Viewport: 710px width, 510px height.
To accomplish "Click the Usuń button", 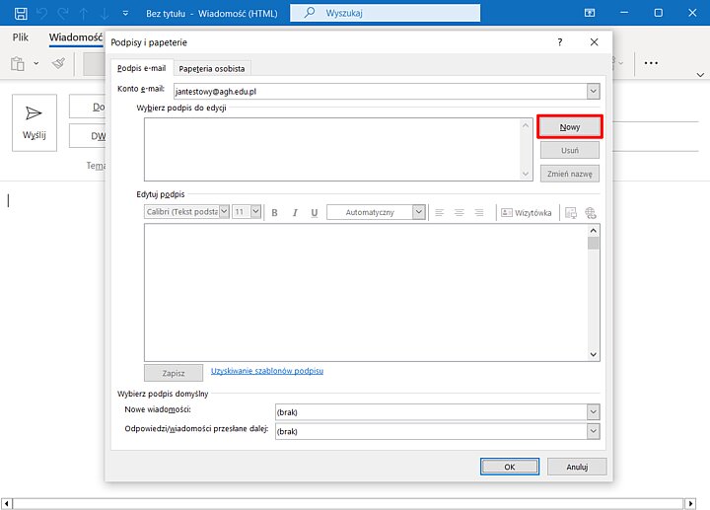I will pyautogui.click(x=570, y=150).
